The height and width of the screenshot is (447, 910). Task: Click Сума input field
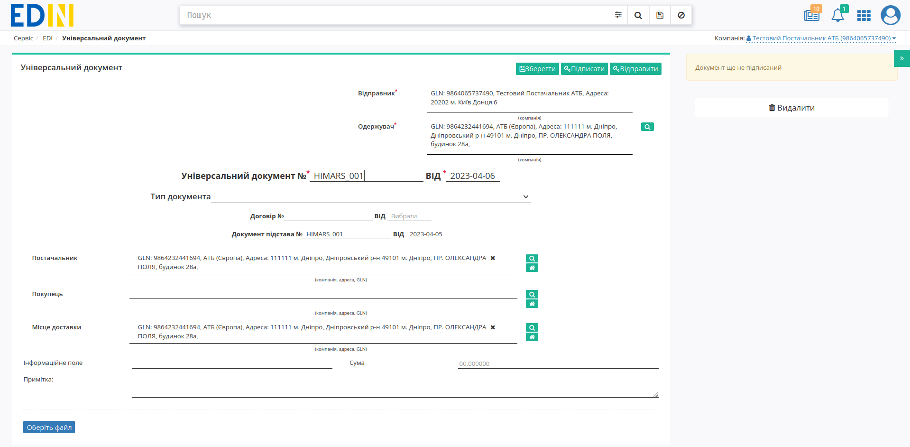point(558,363)
